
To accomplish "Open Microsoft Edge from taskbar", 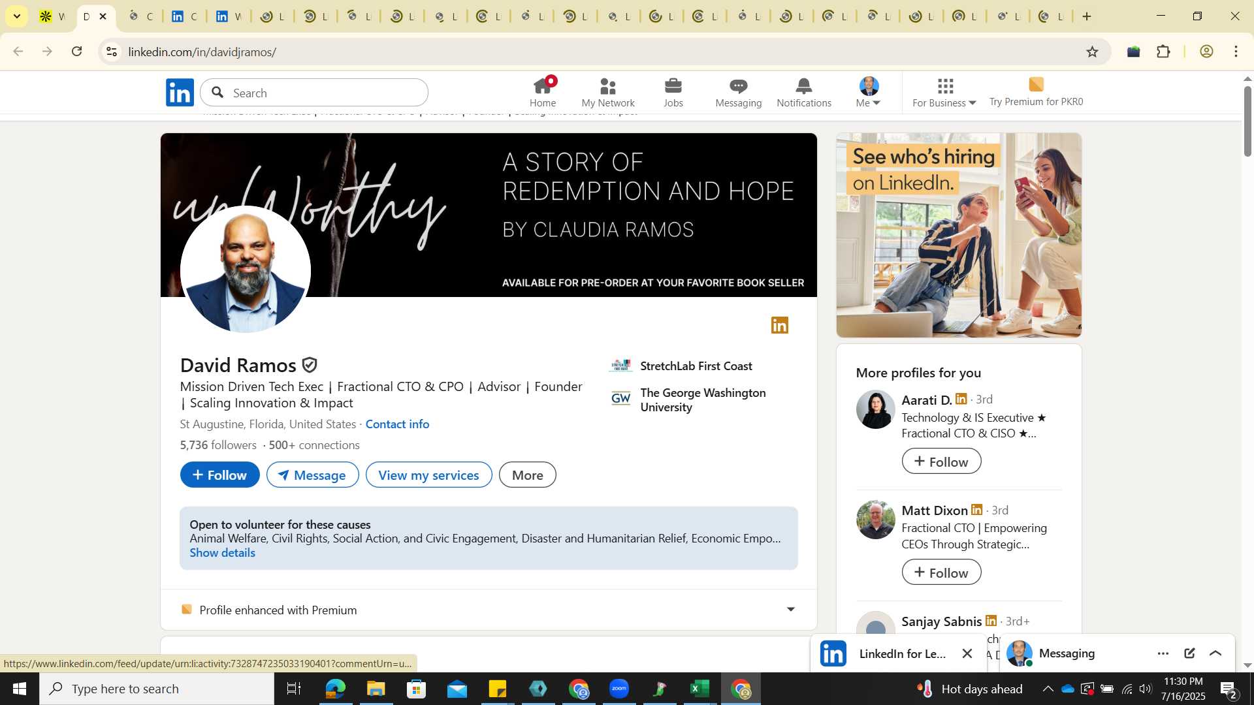I will (335, 689).
